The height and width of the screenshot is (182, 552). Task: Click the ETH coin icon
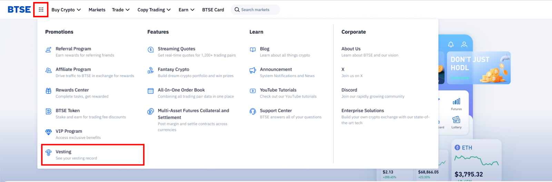coord(457,148)
